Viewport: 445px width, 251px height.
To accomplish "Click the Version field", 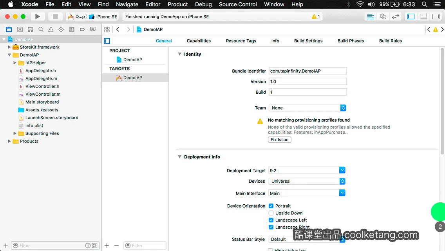I will (x=308, y=82).
